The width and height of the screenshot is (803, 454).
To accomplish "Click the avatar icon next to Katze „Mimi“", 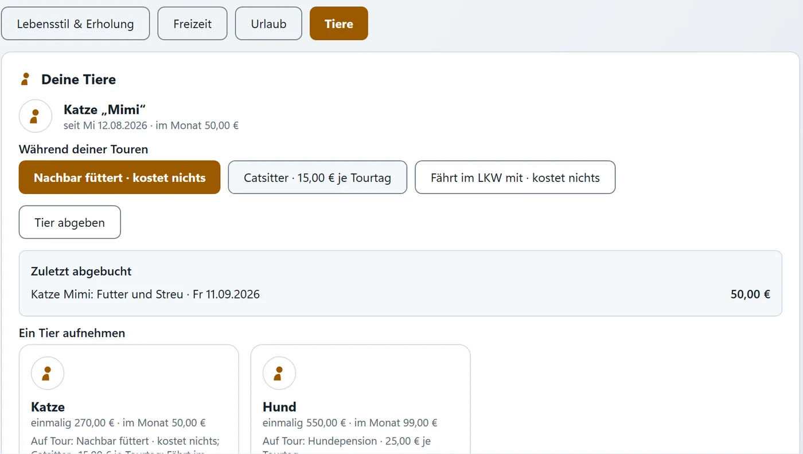I will [x=36, y=116].
